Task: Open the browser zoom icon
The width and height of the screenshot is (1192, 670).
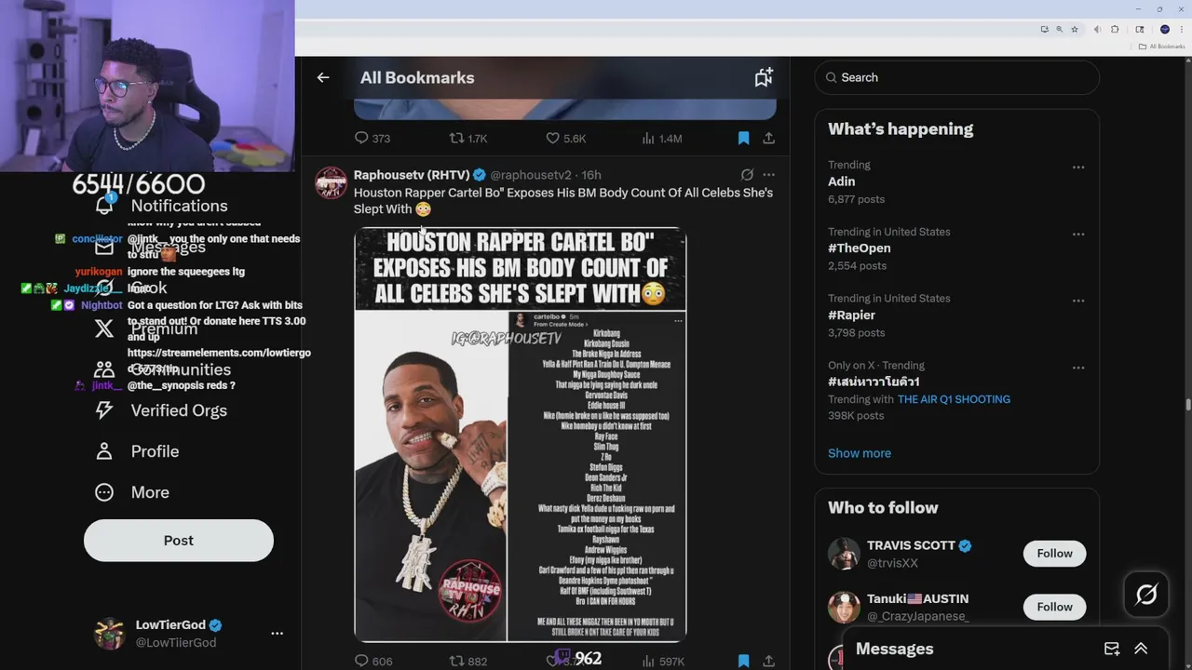Action: 1060,30
